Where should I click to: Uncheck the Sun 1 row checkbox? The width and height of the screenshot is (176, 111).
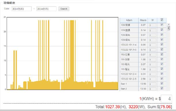pos(162,84)
